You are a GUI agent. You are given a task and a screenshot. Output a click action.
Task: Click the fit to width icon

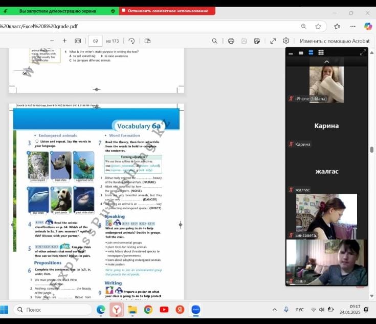click(x=78, y=41)
